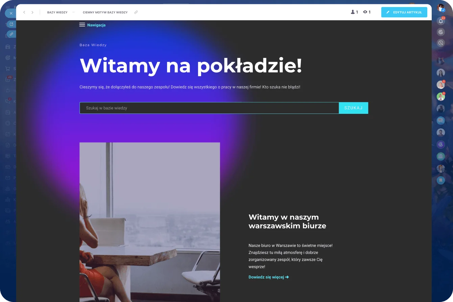The image size is (453, 302).
Task: Click the user profile avatar at top right
Action: coord(440,8)
